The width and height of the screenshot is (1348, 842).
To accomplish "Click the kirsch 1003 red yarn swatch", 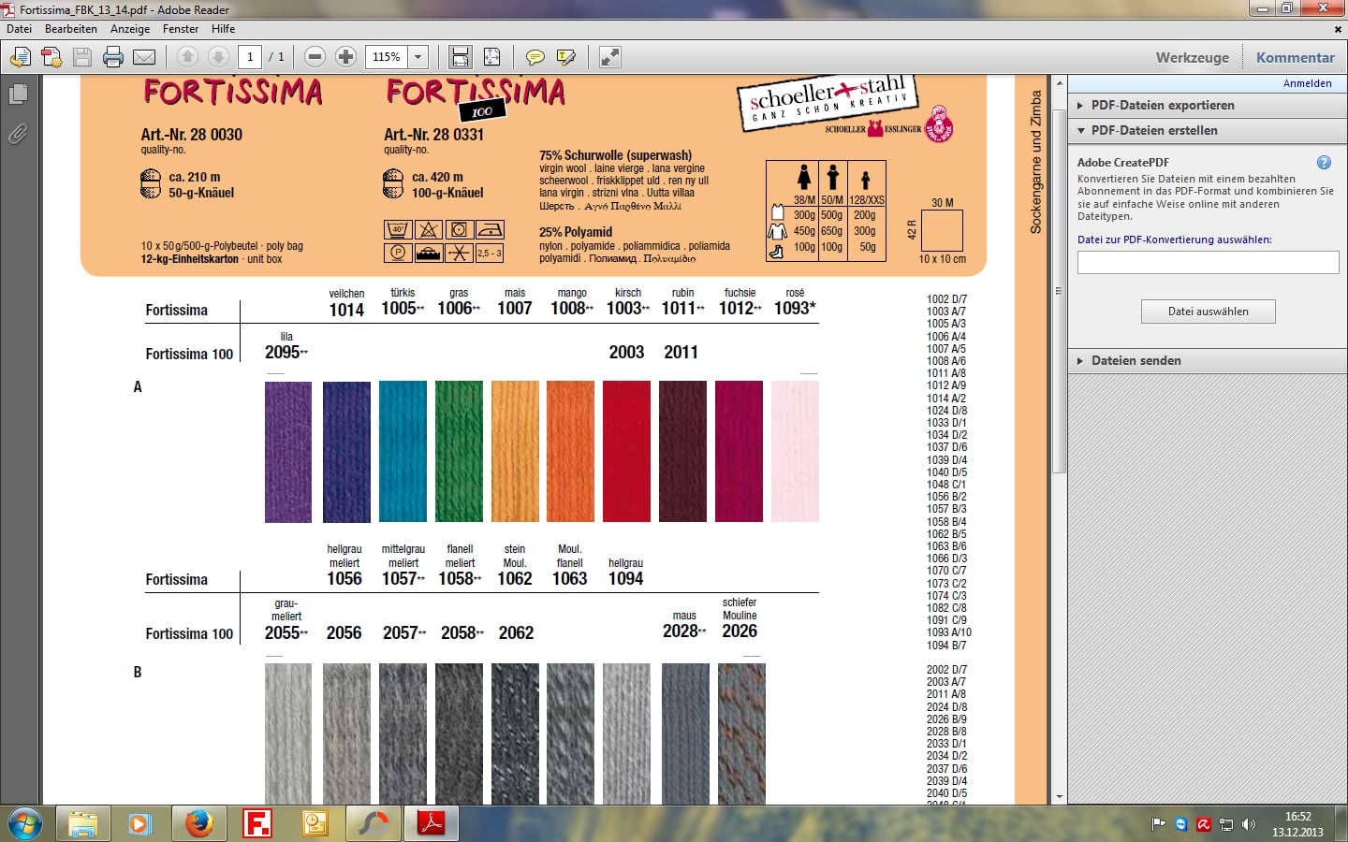I will (x=626, y=452).
